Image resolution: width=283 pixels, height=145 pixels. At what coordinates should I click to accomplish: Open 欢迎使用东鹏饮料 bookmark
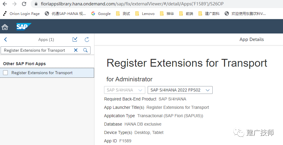[245, 14]
